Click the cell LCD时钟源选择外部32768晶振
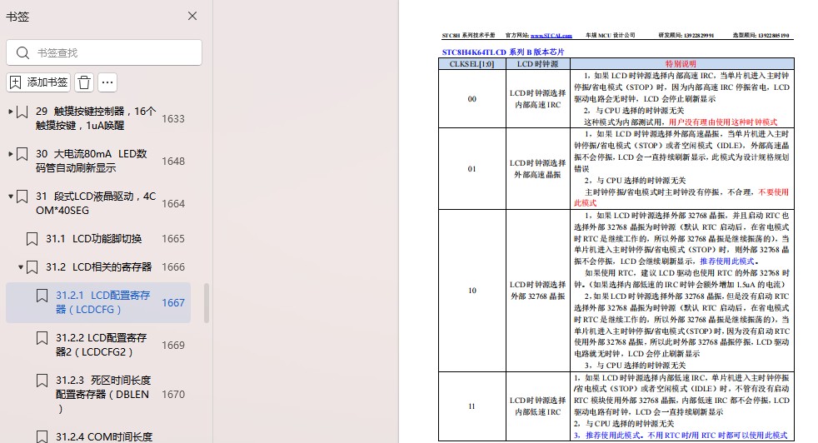 click(x=538, y=291)
